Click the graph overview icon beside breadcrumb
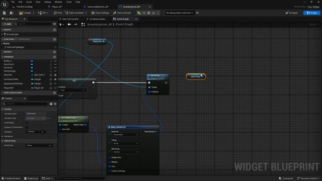The image size is (322, 181). click(83, 25)
